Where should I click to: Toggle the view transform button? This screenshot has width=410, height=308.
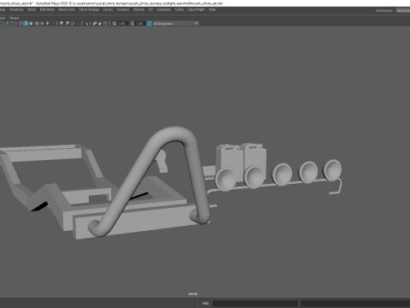[149, 23]
